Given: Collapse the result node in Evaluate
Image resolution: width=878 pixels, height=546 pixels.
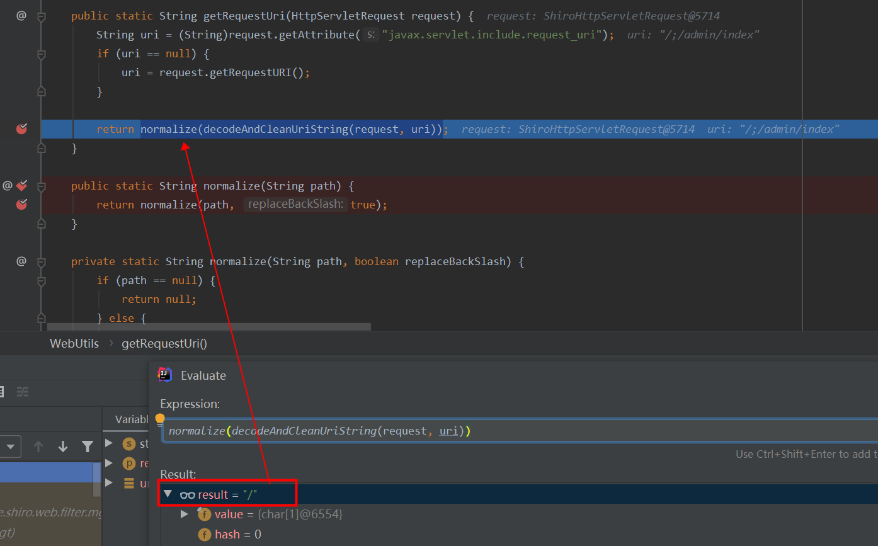Looking at the screenshot, I should 168,494.
